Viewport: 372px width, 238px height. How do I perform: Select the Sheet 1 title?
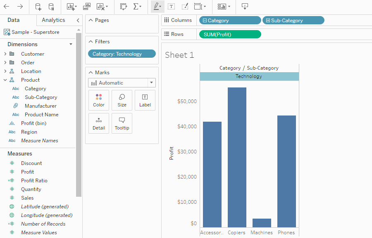(x=179, y=55)
